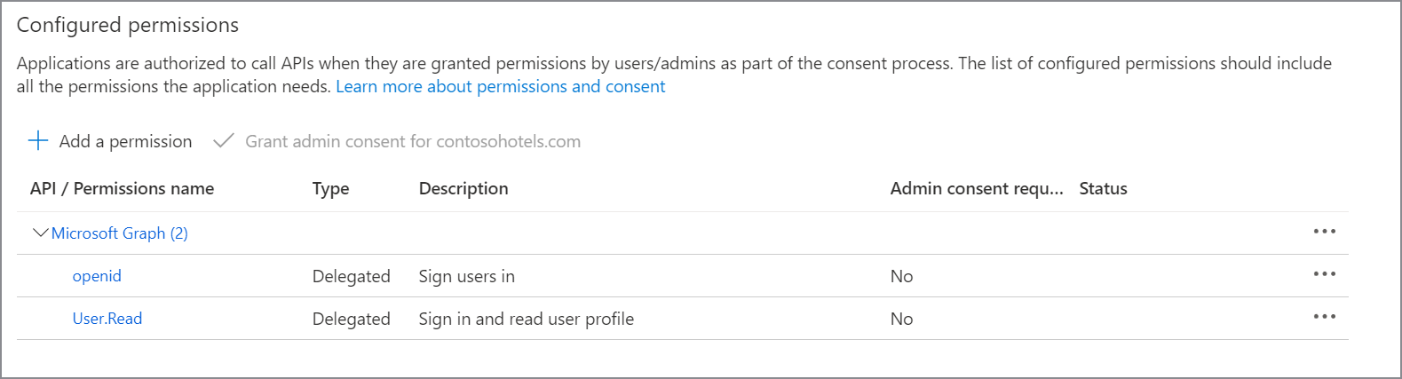
Task: Click Learn more about permissions and consent
Action: coord(500,86)
